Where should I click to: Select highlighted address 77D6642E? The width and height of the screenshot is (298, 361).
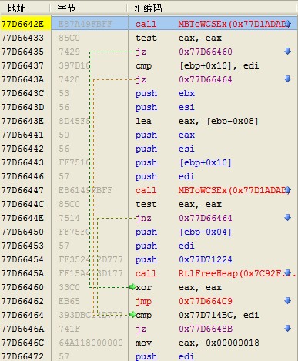click(22, 24)
